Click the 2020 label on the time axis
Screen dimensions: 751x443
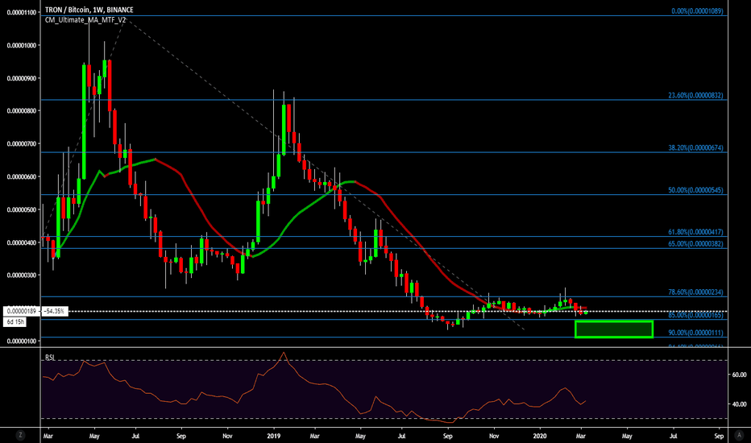(540, 437)
